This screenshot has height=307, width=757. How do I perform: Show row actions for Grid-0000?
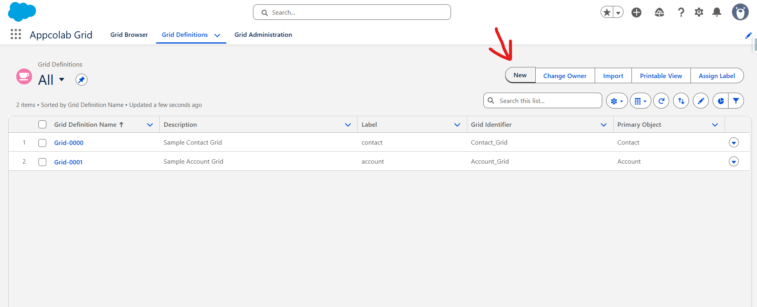coord(734,143)
